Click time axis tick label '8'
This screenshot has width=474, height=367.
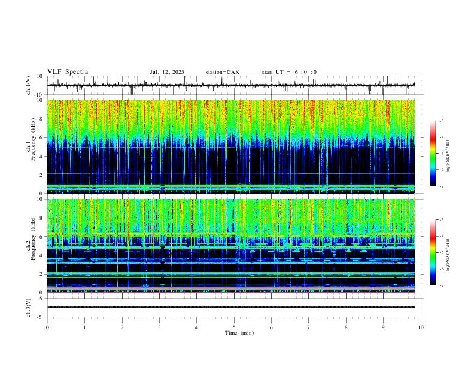point(346,327)
